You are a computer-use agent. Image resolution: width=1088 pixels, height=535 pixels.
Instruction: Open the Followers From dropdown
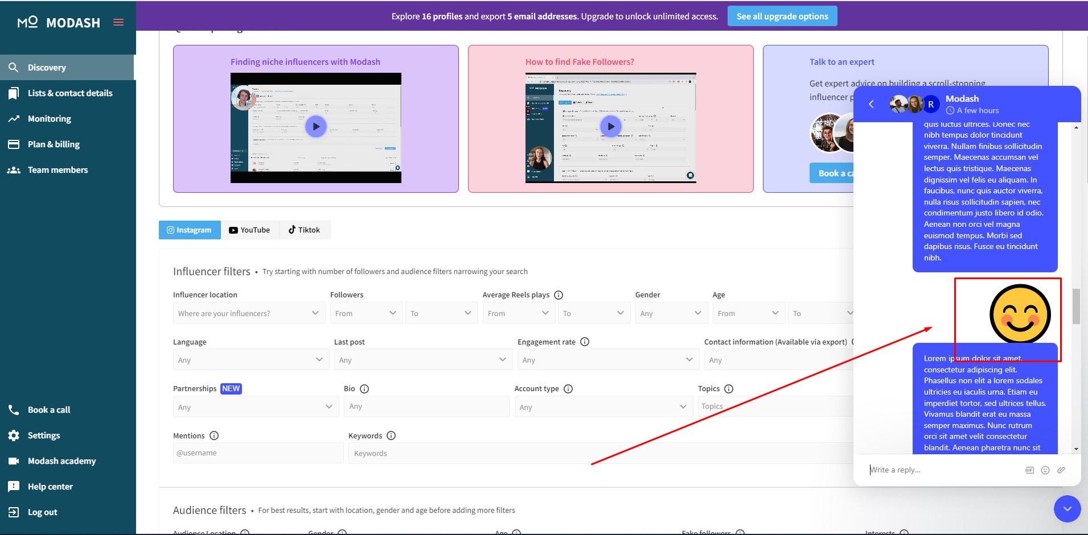coord(366,313)
